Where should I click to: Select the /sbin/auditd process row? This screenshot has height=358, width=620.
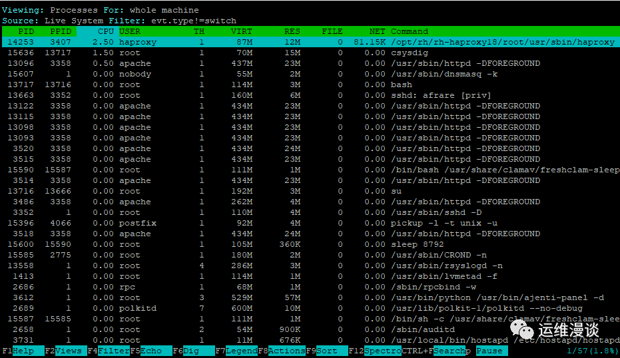(x=310, y=330)
